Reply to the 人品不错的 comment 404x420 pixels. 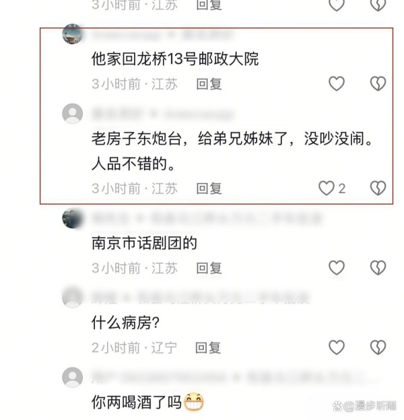209,188
